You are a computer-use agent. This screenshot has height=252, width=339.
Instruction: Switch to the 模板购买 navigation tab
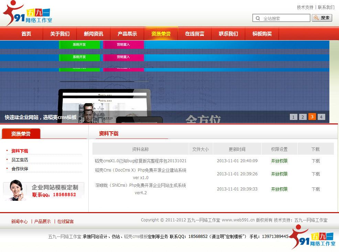262,33
